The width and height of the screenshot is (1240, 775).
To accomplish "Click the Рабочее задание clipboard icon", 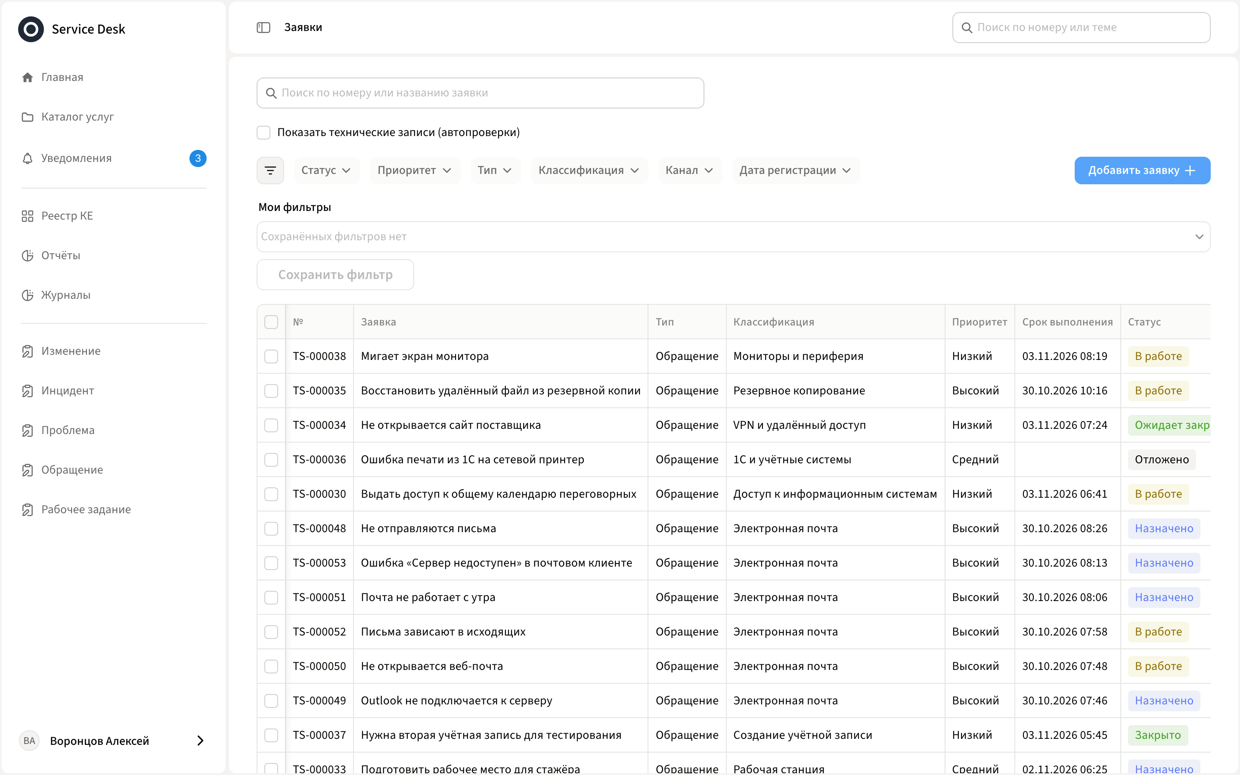I will tap(28, 509).
